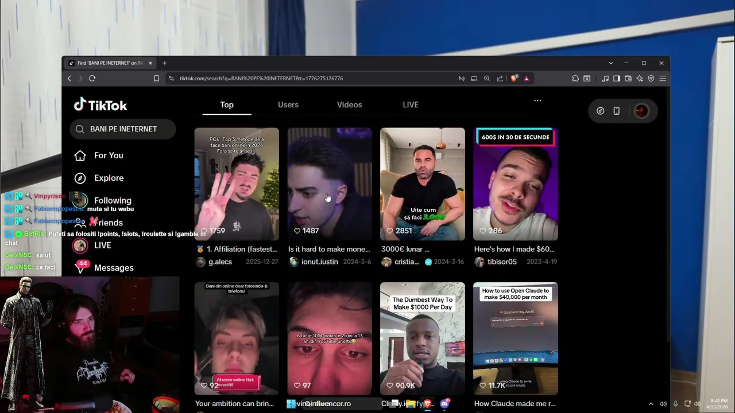Open the Explore compass sidebar item
This screenshot has height=413, width=735.
click(x=109, y=178)
